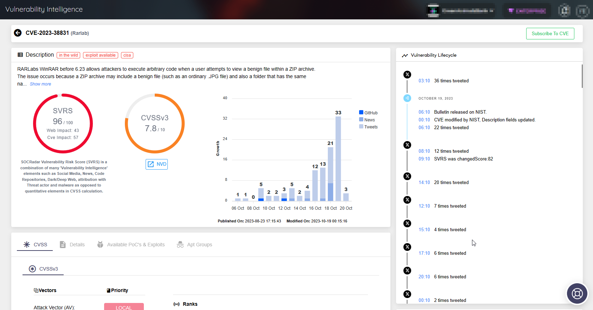Toggle GitHub series in chart legend
593x310 pixels.
(x=368, y=113)
